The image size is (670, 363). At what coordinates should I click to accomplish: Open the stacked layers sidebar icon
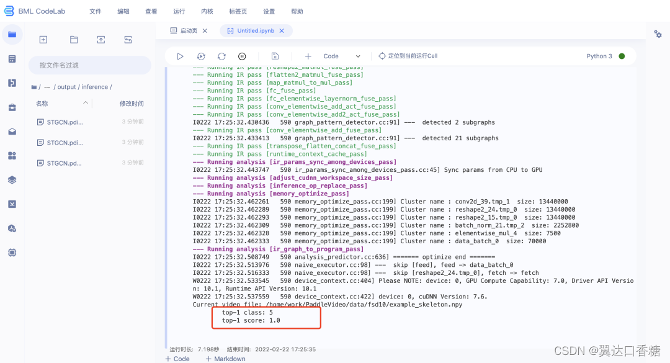(x=12, y=180)
